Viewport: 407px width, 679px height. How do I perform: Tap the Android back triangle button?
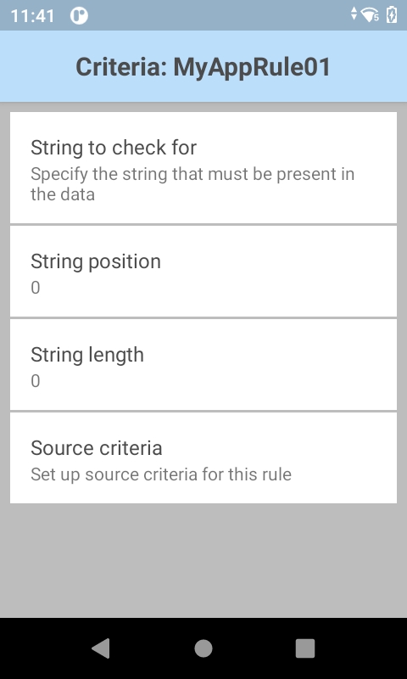click(x=101, y=648)
